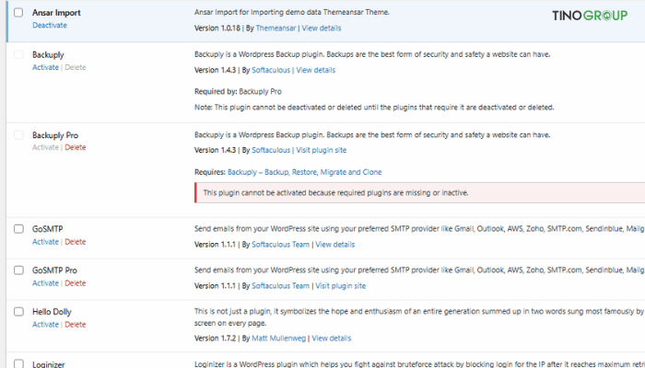View details for Hello Dolly
Viewport: 645px width, 368px height.
[332, 339]
